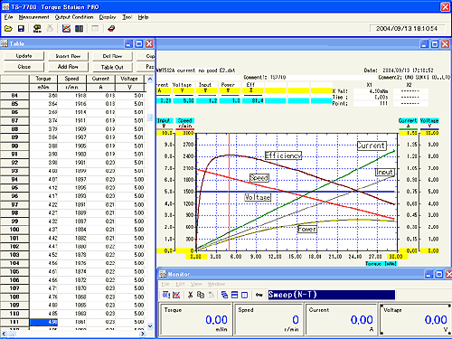The width and height of the screenshot is (452, 339).
Task: Click the Paste icon in Monitor toolbar
Action: [211, 295]
